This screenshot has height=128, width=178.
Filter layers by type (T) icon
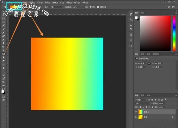[x=155, y=100]
